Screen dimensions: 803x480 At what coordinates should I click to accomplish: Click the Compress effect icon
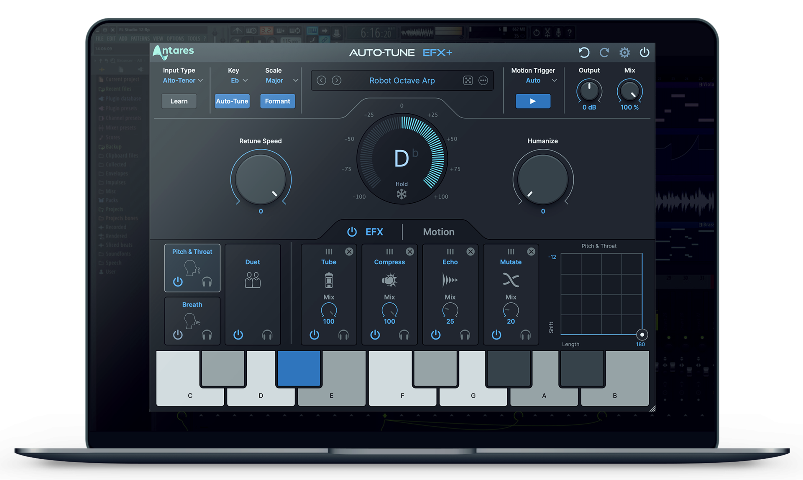[x=389, y=280]
